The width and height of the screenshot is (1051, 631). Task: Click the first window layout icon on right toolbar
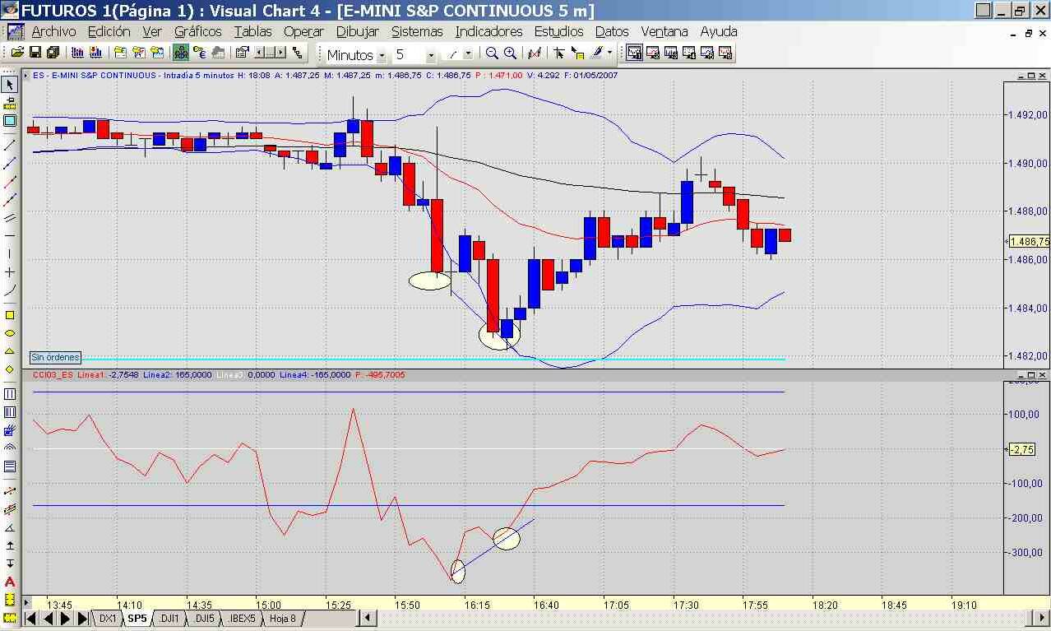(635, 53)
